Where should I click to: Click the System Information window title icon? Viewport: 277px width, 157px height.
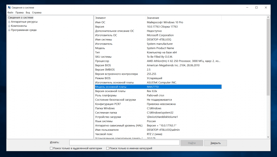9,7
